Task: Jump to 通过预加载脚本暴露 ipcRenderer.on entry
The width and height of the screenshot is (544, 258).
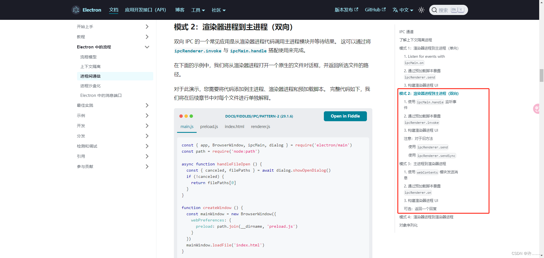Action: pos(422,189)
